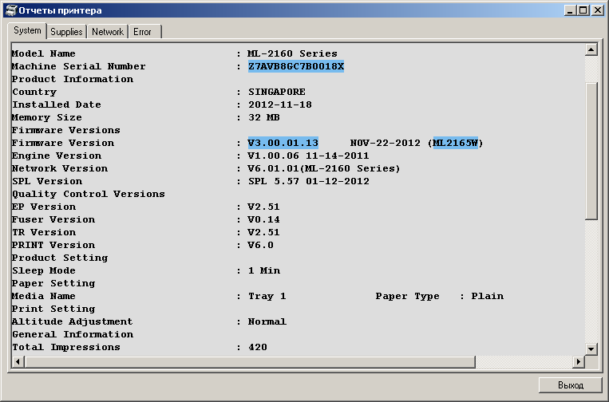Click network version V6.01.01(ML-2160 Series)
This screenshot has width=609, height=402.
coord(324,168)
